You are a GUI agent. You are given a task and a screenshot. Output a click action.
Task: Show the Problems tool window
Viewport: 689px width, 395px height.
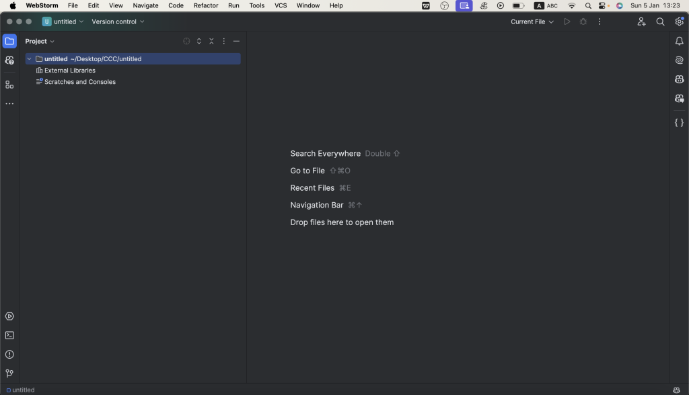[x=9, y=354]
